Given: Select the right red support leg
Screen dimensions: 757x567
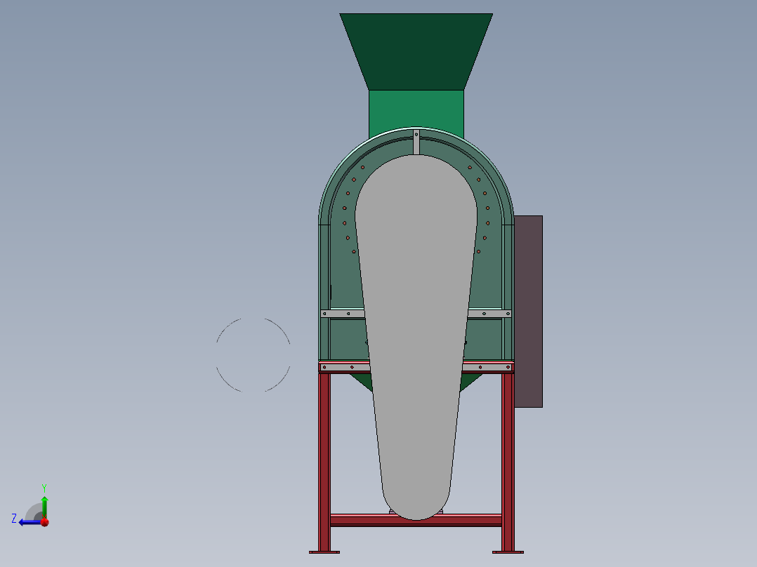Looking at the screenshot, I should [x=508, y=462].
